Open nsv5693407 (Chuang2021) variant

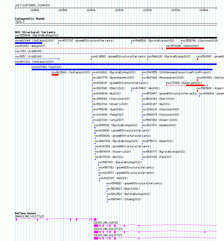124,199
